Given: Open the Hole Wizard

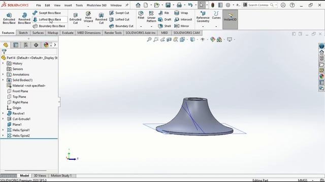Looking at the screenshot, I should [x=88, y=17].
